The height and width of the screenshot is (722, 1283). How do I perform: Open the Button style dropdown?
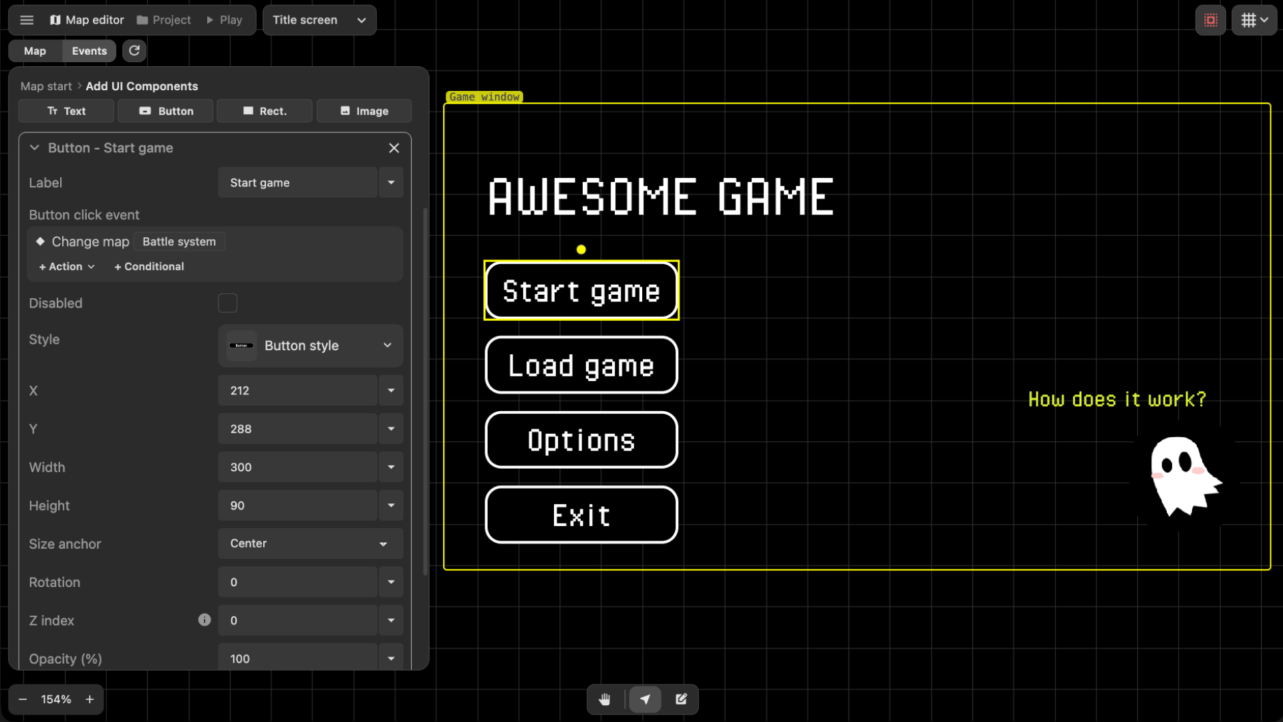pos(311,346)
